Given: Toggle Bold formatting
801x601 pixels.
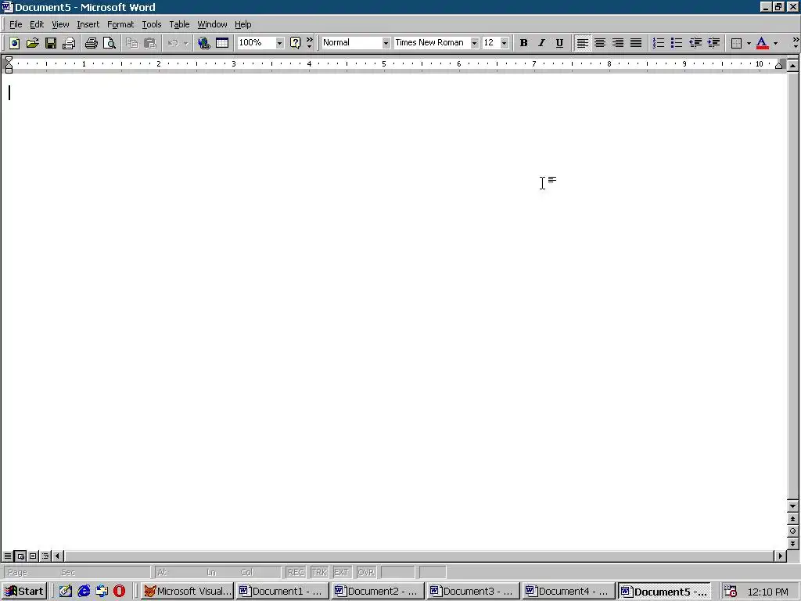Looking at the screenshot, I should [523, 43].
